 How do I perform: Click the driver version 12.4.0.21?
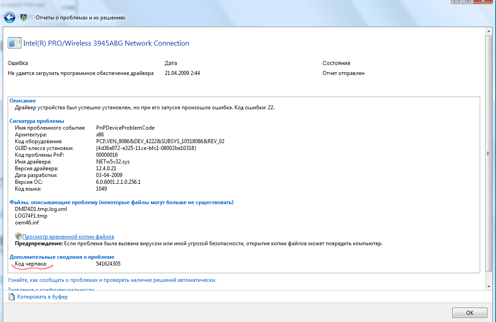(106, 168)
